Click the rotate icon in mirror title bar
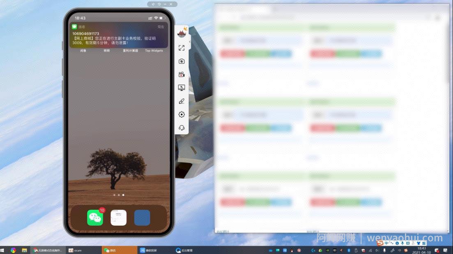 pyautogui.click(x=159, y=5)
